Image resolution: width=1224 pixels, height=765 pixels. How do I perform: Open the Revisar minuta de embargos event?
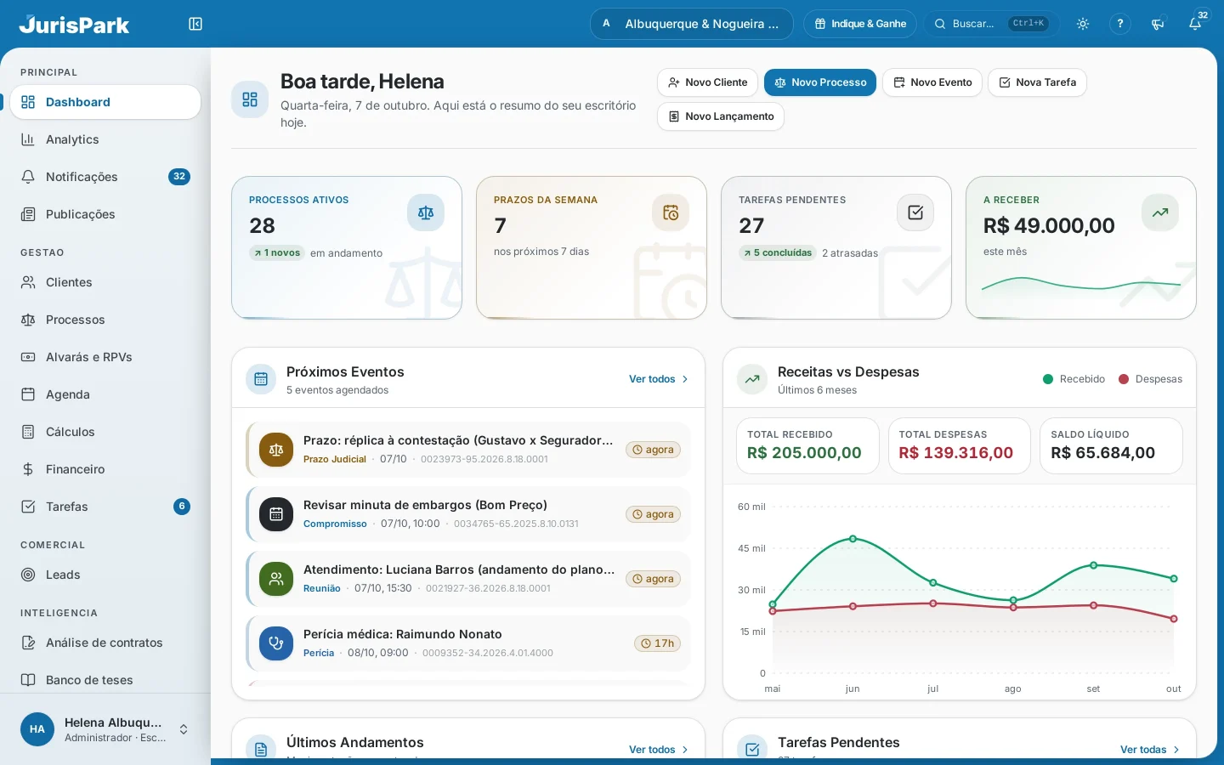(x=467, y=513)
